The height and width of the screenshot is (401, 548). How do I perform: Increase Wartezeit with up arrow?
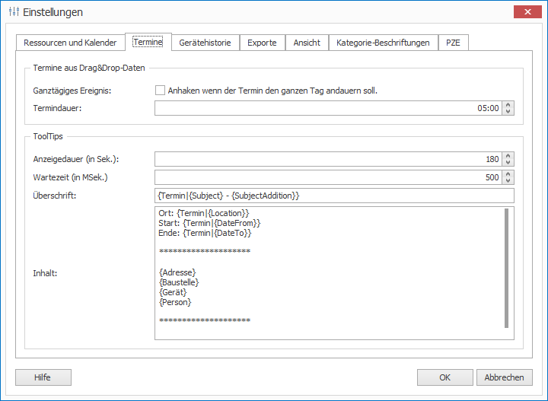click(x=508, y=174)
